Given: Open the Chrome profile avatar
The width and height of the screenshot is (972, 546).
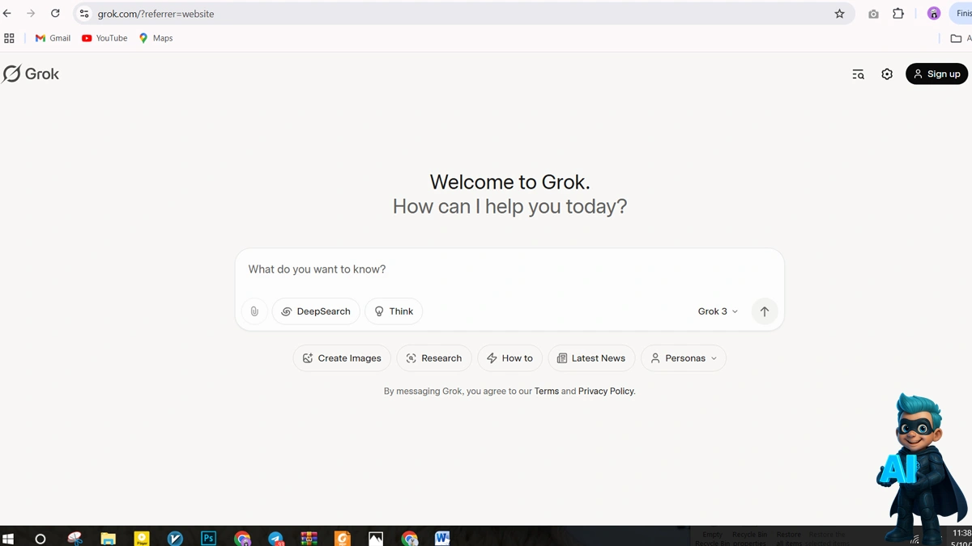Looking at the screenshot, I should pyautogui.click(x=934, y=14).
